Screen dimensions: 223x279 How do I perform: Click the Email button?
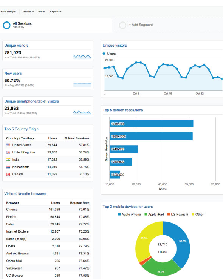tap(42, 12)
